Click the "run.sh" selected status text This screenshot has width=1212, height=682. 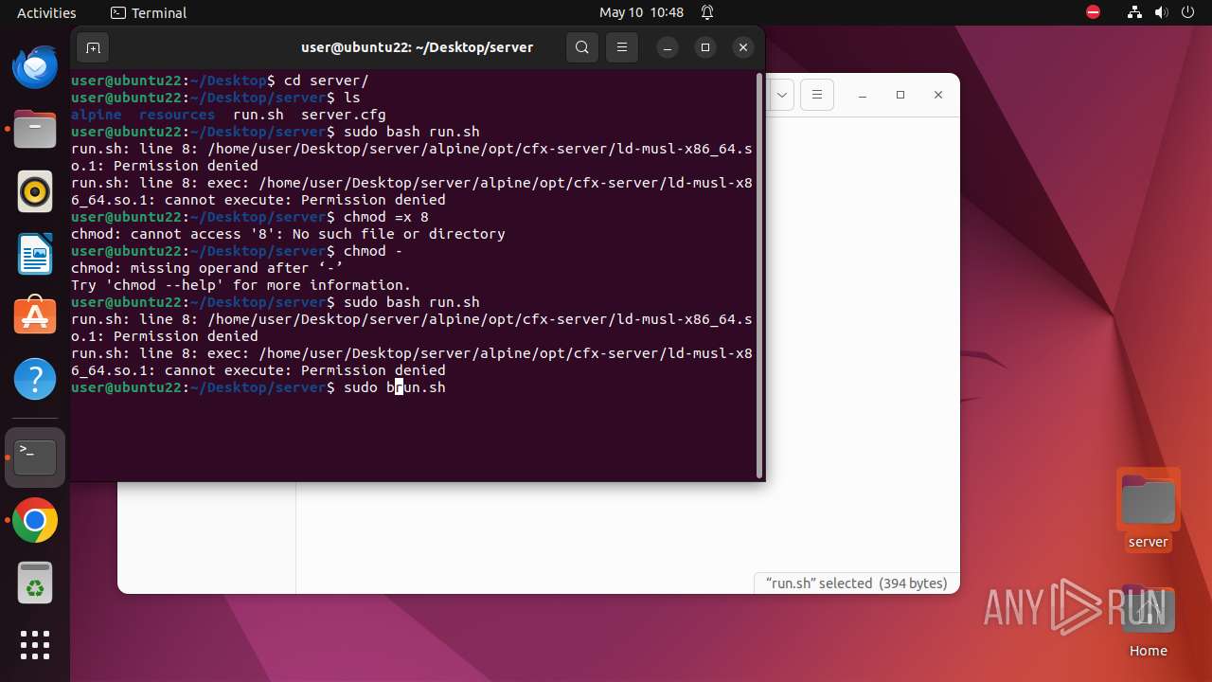point(856,583)
